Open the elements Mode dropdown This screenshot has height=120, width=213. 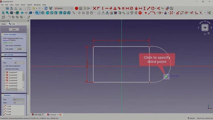point(19,103)
